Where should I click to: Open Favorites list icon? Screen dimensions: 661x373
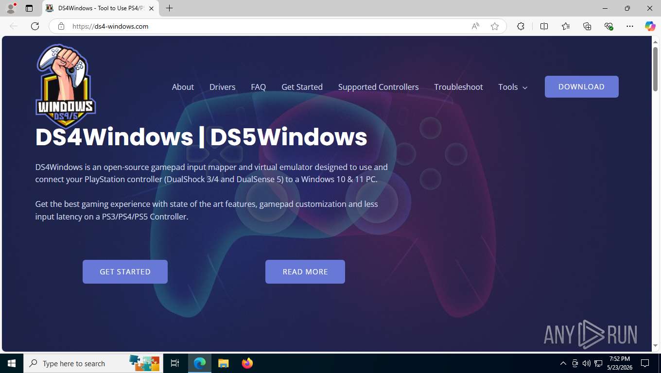566,26
